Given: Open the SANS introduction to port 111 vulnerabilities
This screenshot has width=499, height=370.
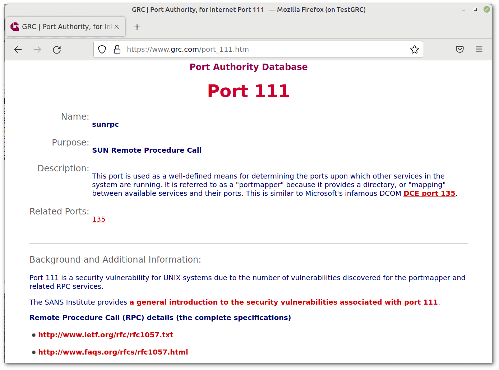Looking at the screenshot, I should tap(283, 302).
